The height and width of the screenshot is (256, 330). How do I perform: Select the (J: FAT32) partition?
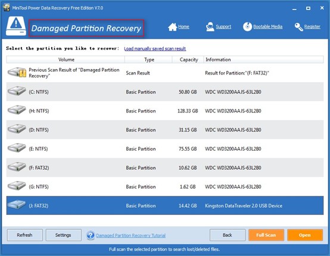click(x=165, y=205)
